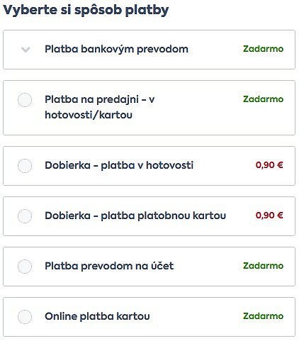
Task: Choose the Online platba kartou radio button
Action: pyautogui.click(x=25, y=317)
